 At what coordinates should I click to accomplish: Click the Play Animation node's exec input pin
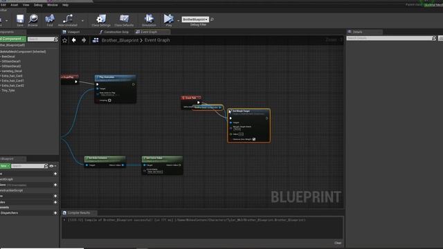click(98, 84)
